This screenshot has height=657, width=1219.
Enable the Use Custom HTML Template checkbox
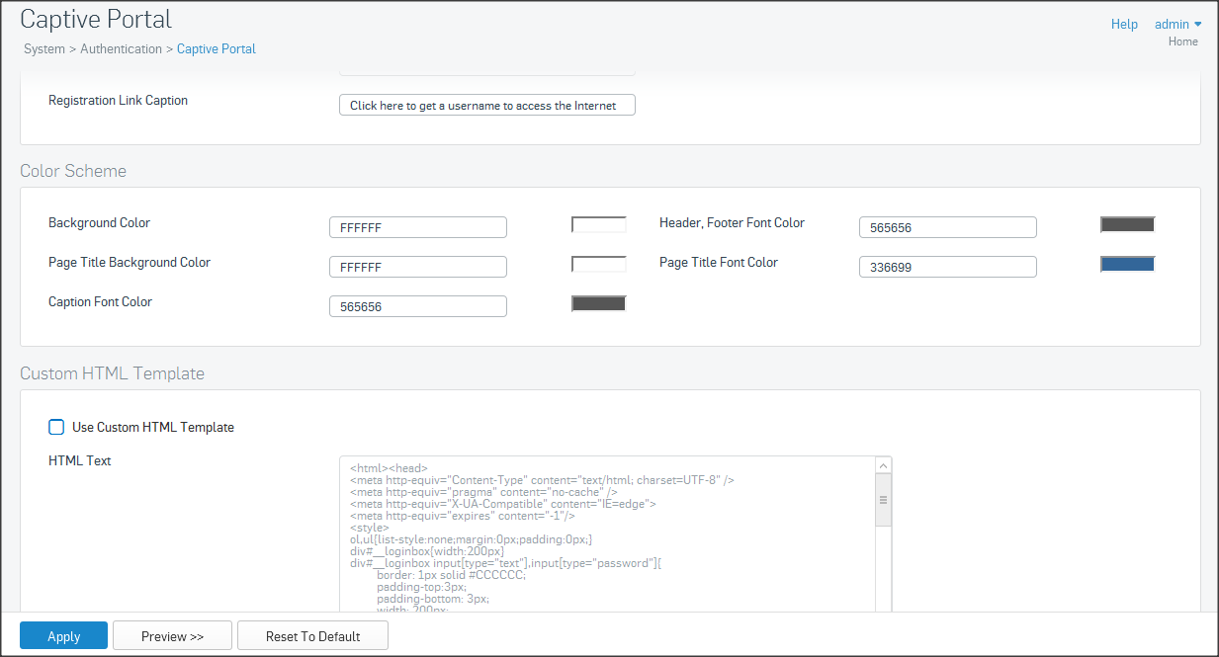56,427
